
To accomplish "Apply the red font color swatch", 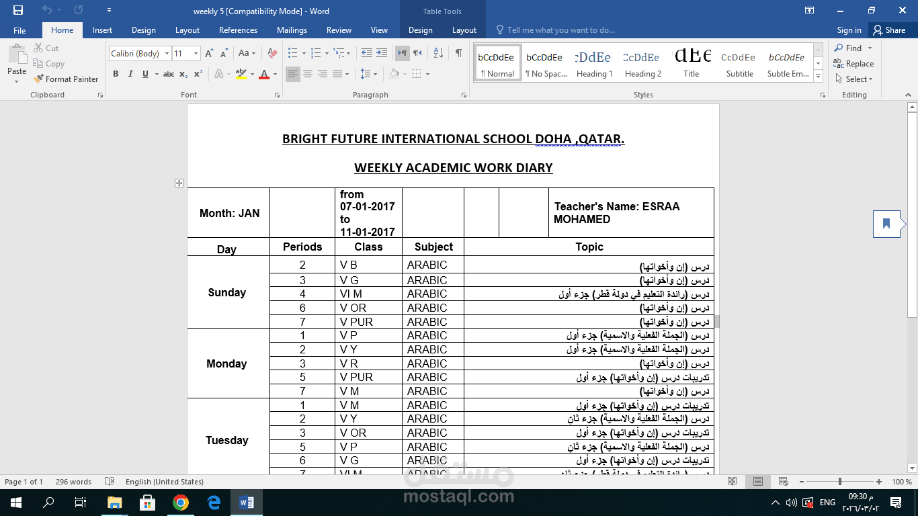I will coord(264,74).
